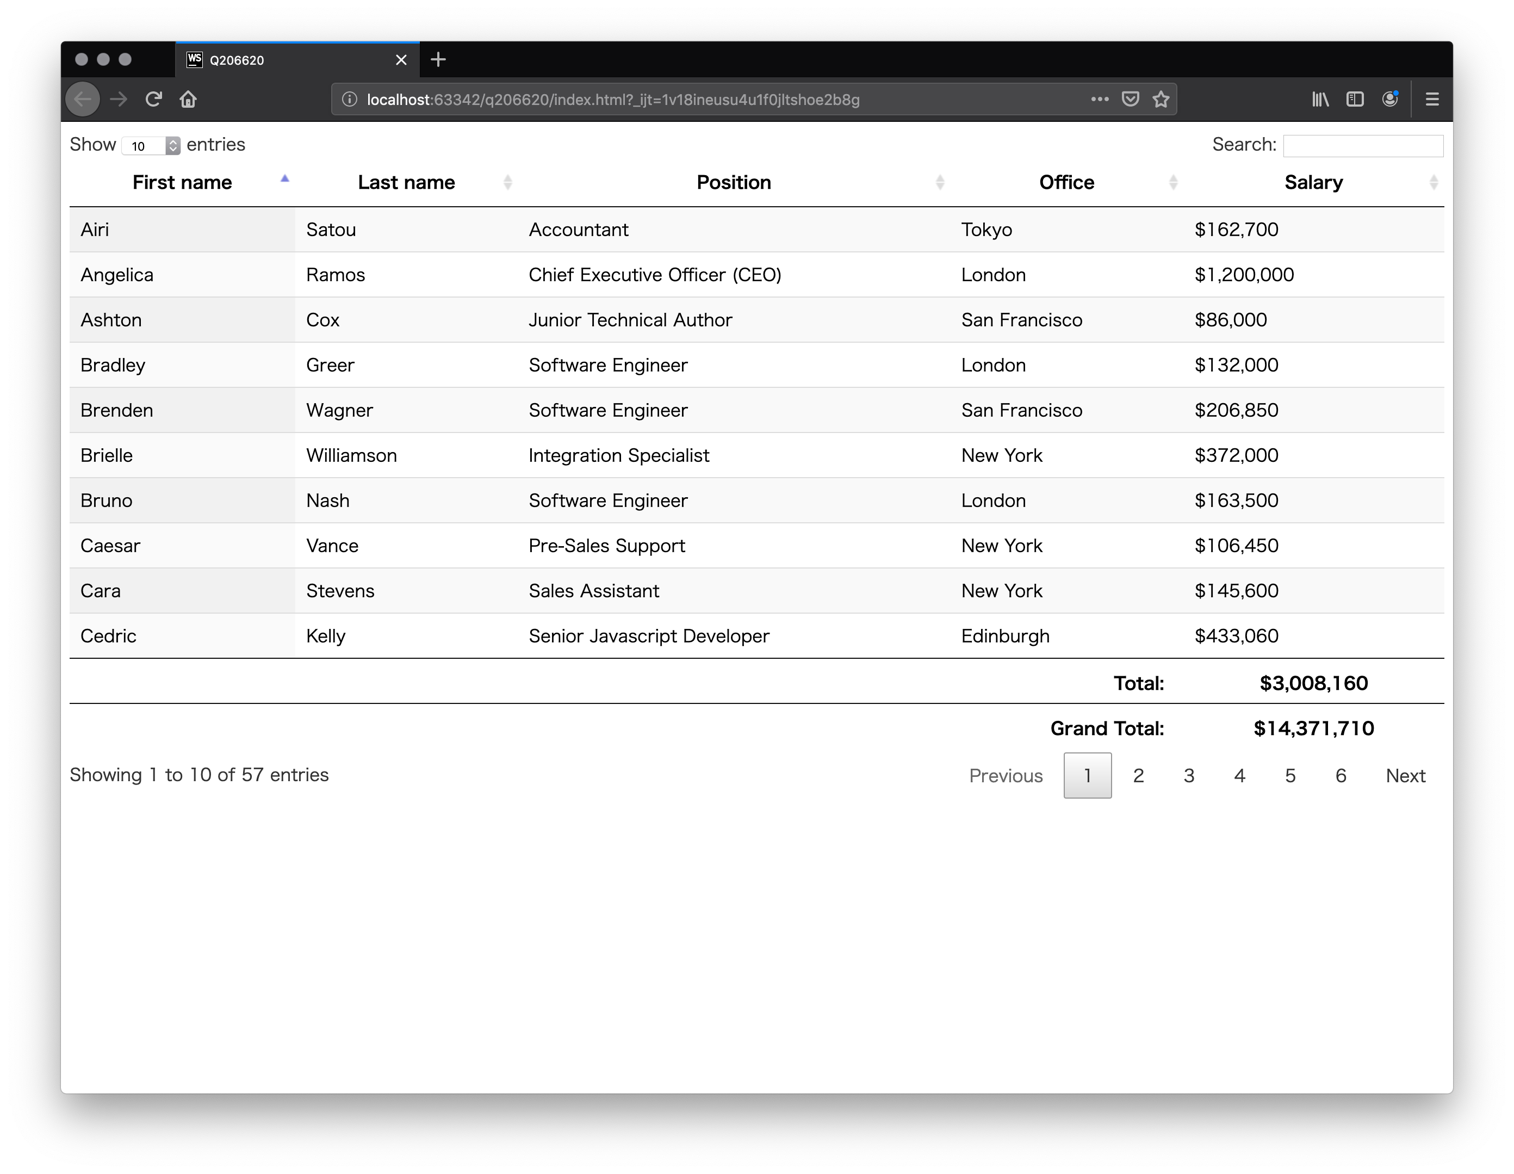Go to page 3 of the table
The width and height of the screenshot is (1514, 1174).
pos(1189,775)
